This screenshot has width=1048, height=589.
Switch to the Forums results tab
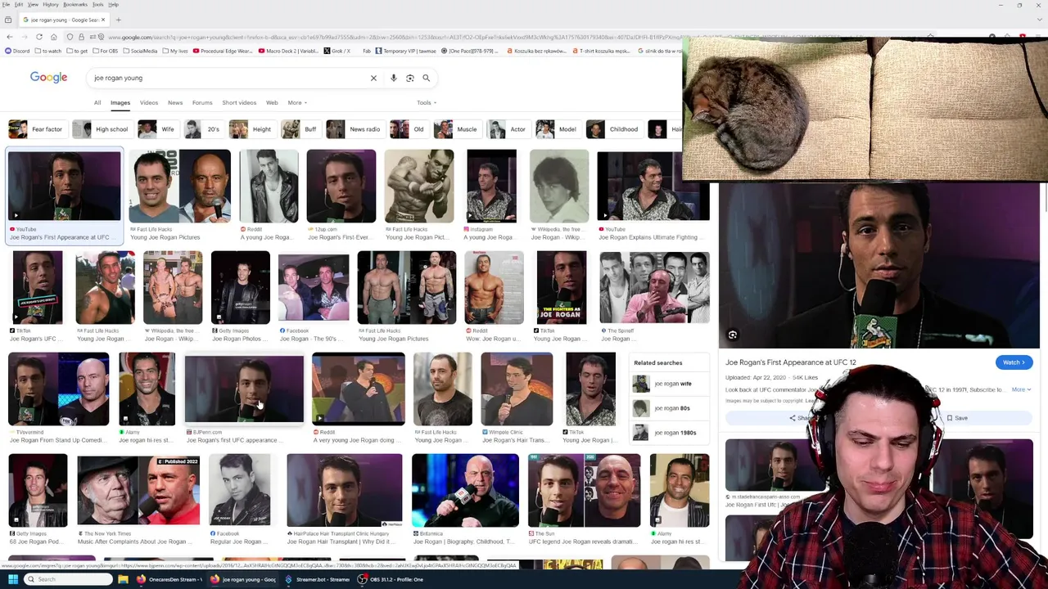coord(202,102)
